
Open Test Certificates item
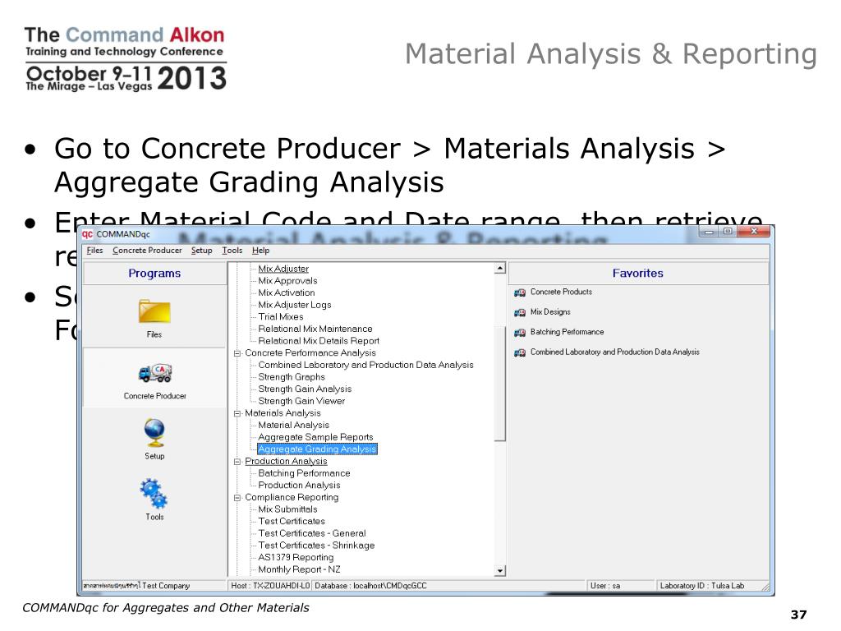(292, 521)
